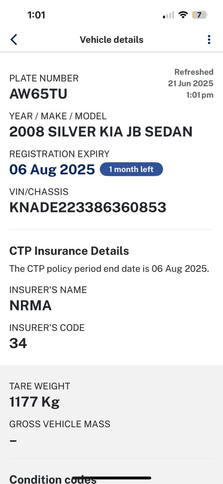
Task: Tap the back arrow icon
Action: 14,40
